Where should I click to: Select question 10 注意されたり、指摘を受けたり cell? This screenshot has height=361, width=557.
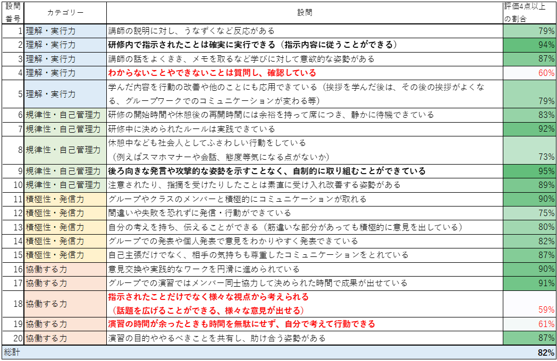tap(305, 185)
